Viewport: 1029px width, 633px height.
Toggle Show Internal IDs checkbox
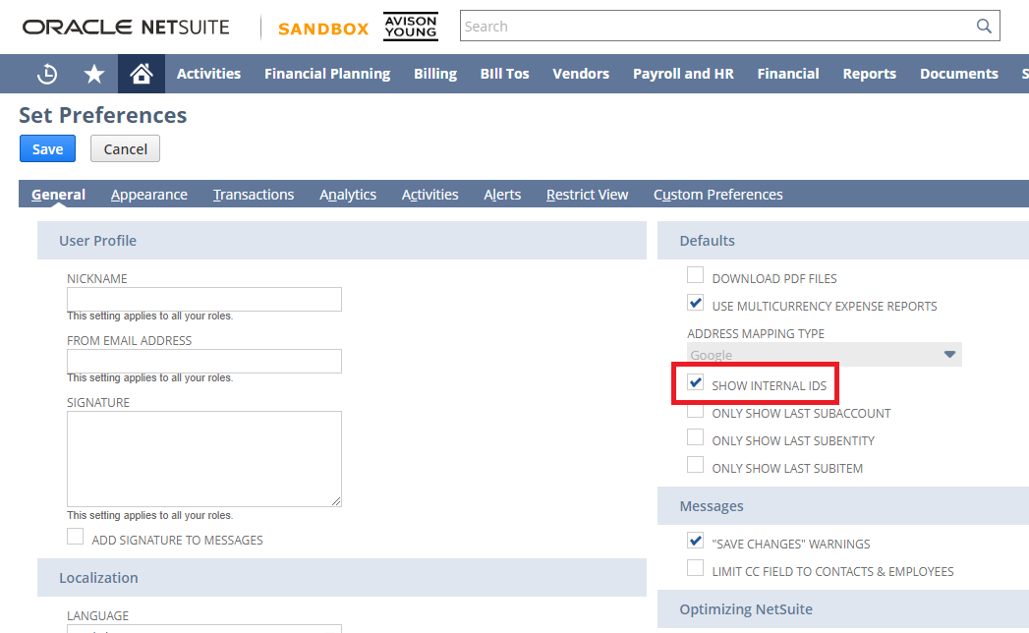[x=695, y=382]
